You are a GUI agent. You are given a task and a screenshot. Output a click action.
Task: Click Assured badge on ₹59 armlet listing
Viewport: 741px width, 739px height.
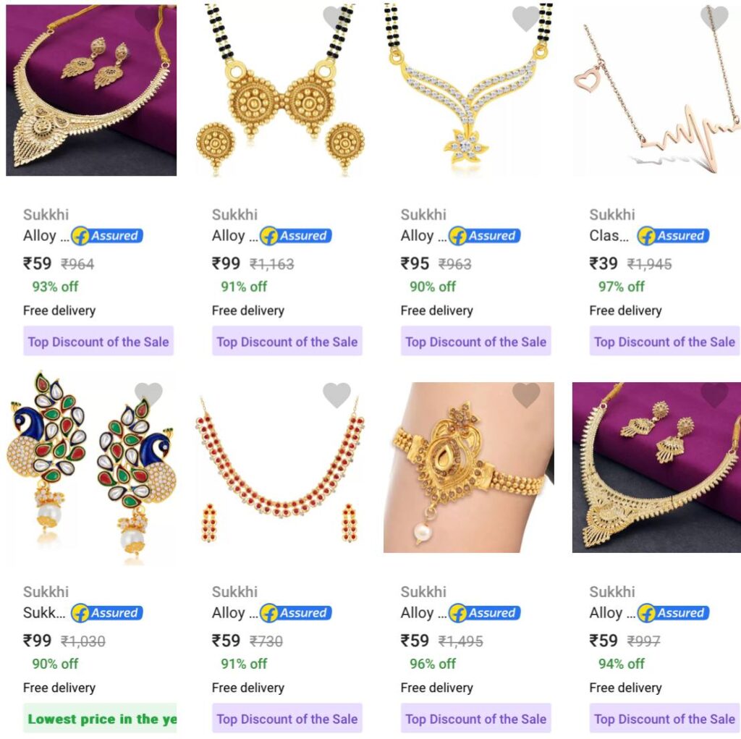(x=484, y=613)
